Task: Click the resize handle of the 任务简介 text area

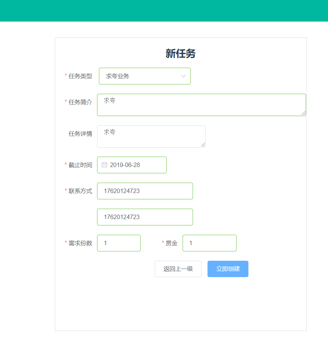Action: point(303,113)
